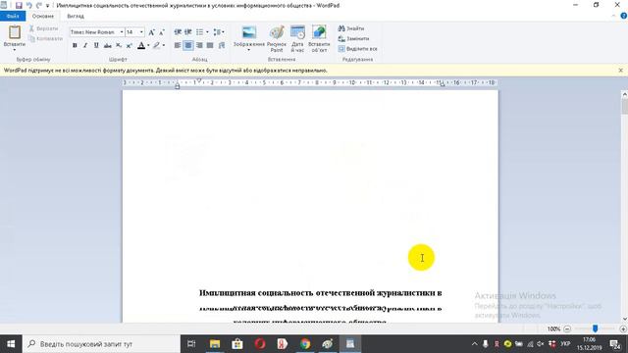Click the Copy (Копіювати) button
Viewport: 628px width, 353px height.
coord(46,39)
